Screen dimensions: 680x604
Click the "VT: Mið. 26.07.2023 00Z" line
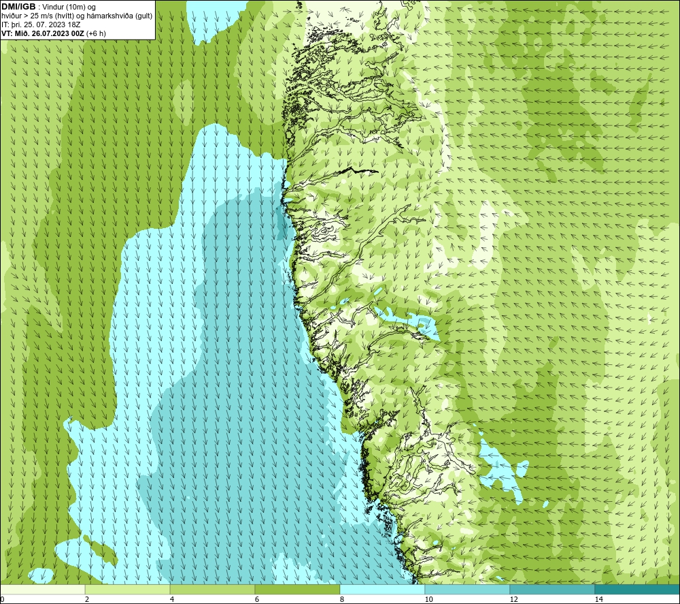pos(43,33)
